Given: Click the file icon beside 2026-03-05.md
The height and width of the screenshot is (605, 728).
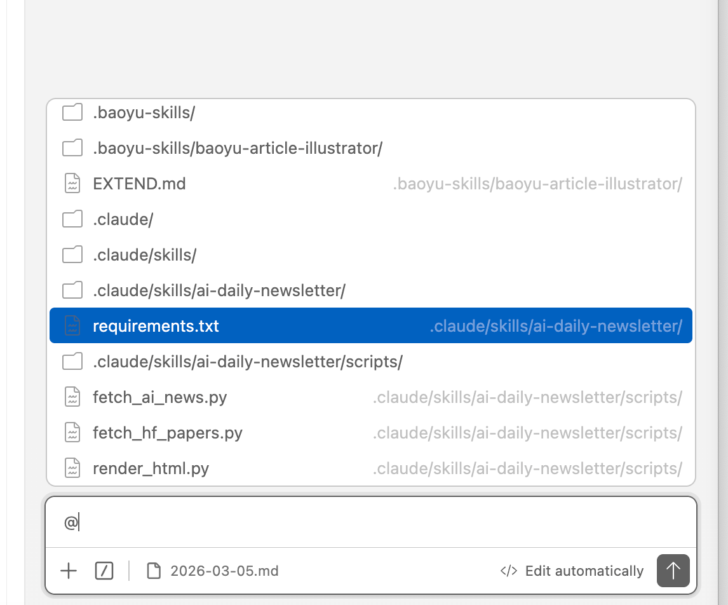Looking at the screenshot, I should coord(154,571).
